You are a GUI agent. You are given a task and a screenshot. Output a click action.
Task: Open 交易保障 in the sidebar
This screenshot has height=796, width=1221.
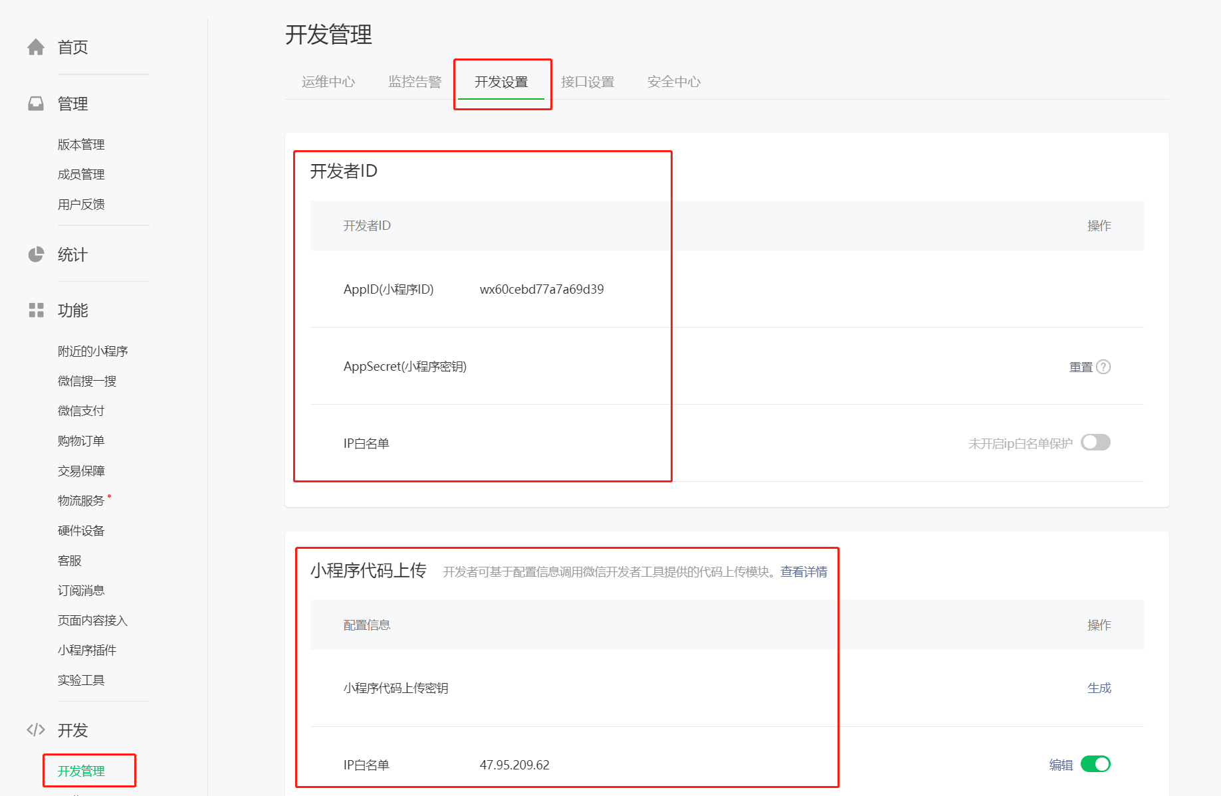[x=81, y=470]
